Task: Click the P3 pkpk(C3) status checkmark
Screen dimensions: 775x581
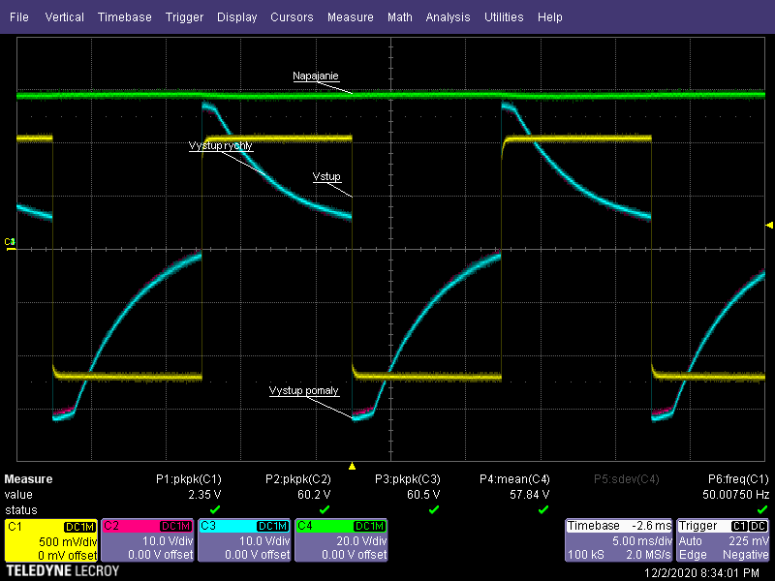Action: click(434, 509)
